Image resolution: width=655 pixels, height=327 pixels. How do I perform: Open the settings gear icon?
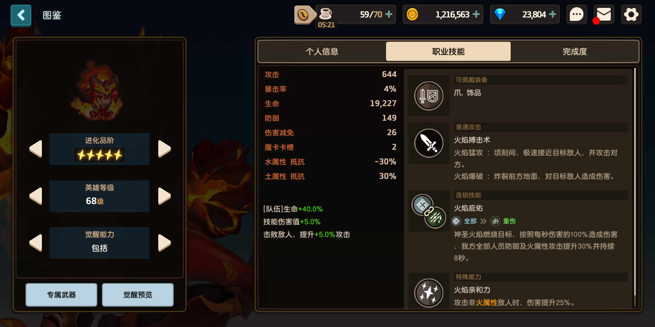(x=631, y=14)
